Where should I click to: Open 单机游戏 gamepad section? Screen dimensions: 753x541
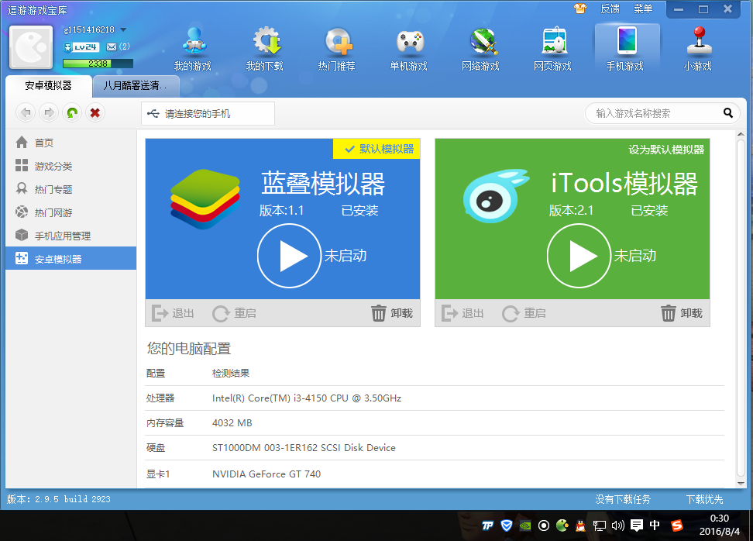pos(409,50)
